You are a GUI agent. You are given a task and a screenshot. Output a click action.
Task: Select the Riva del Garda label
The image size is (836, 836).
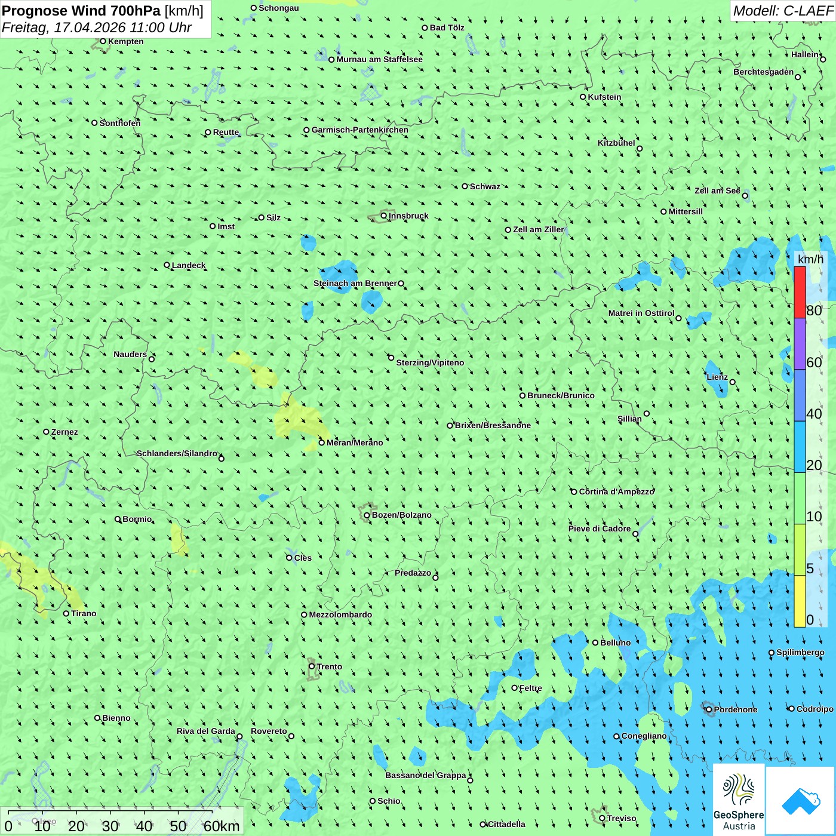pyautogui.click(x=206, y=731)
